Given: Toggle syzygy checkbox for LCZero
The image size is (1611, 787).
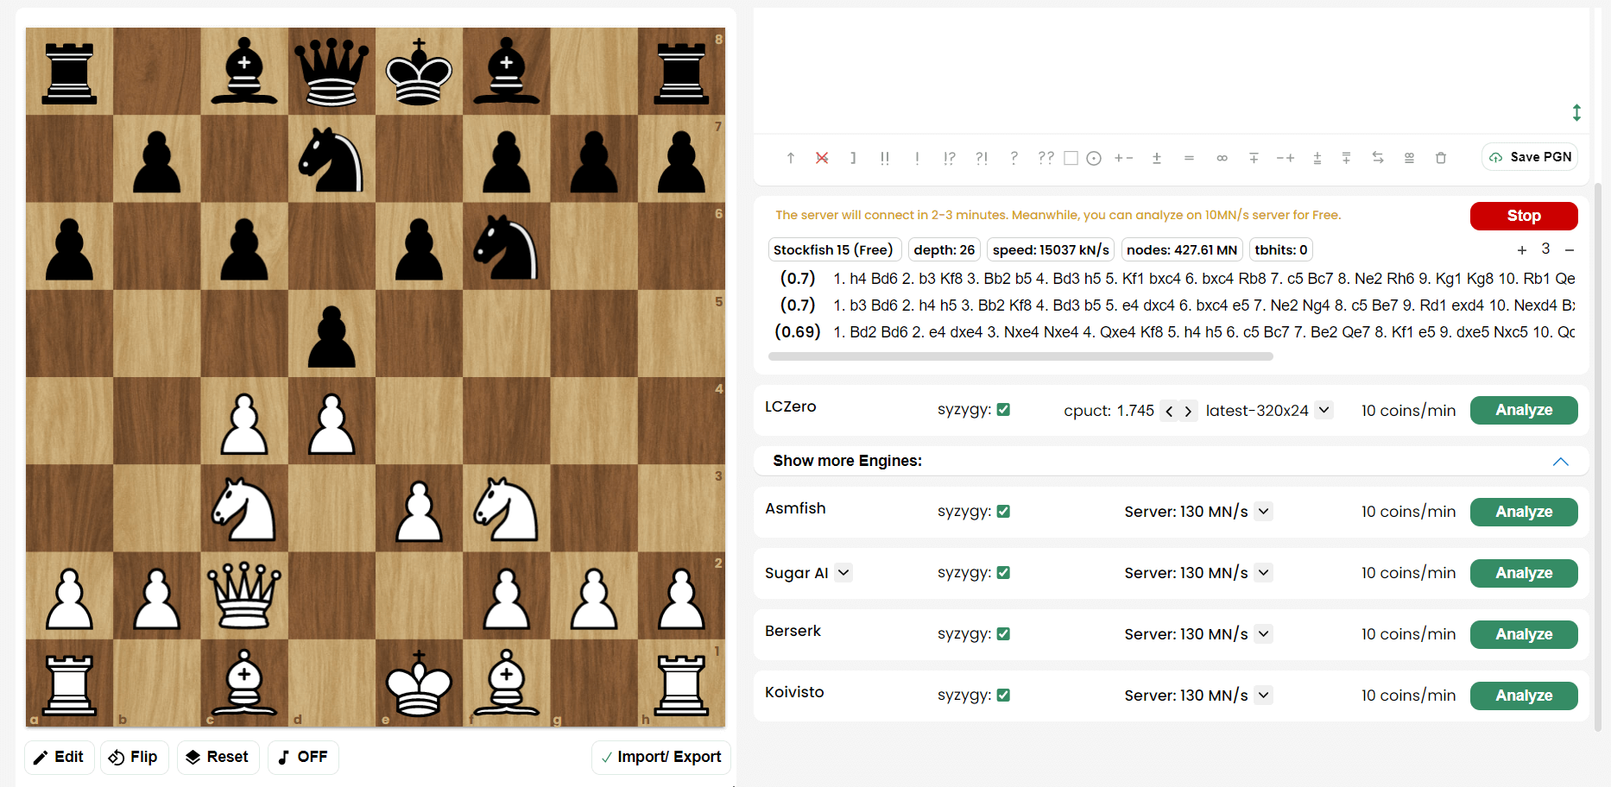Looking at the screenshot, I should point(1003,409).
